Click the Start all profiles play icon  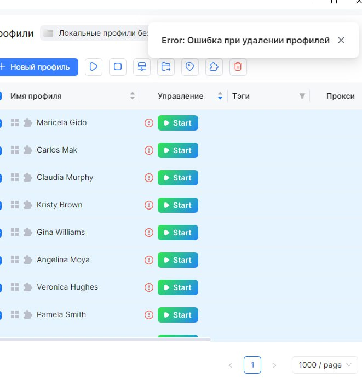pyautogui.click(x=94, y=67)
